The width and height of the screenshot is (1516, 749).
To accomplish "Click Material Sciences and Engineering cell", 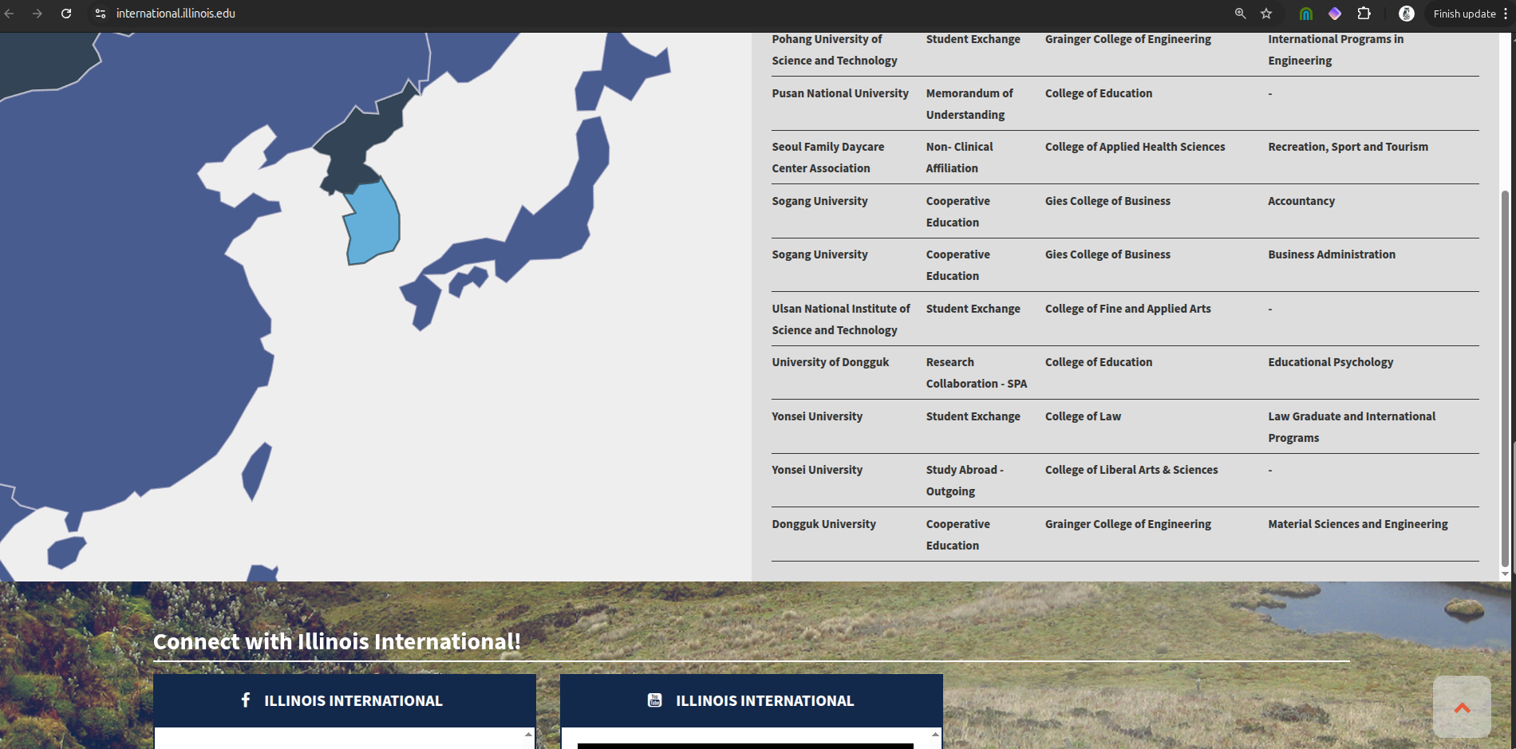I will pyautogui.click(x=1358, y=524).
